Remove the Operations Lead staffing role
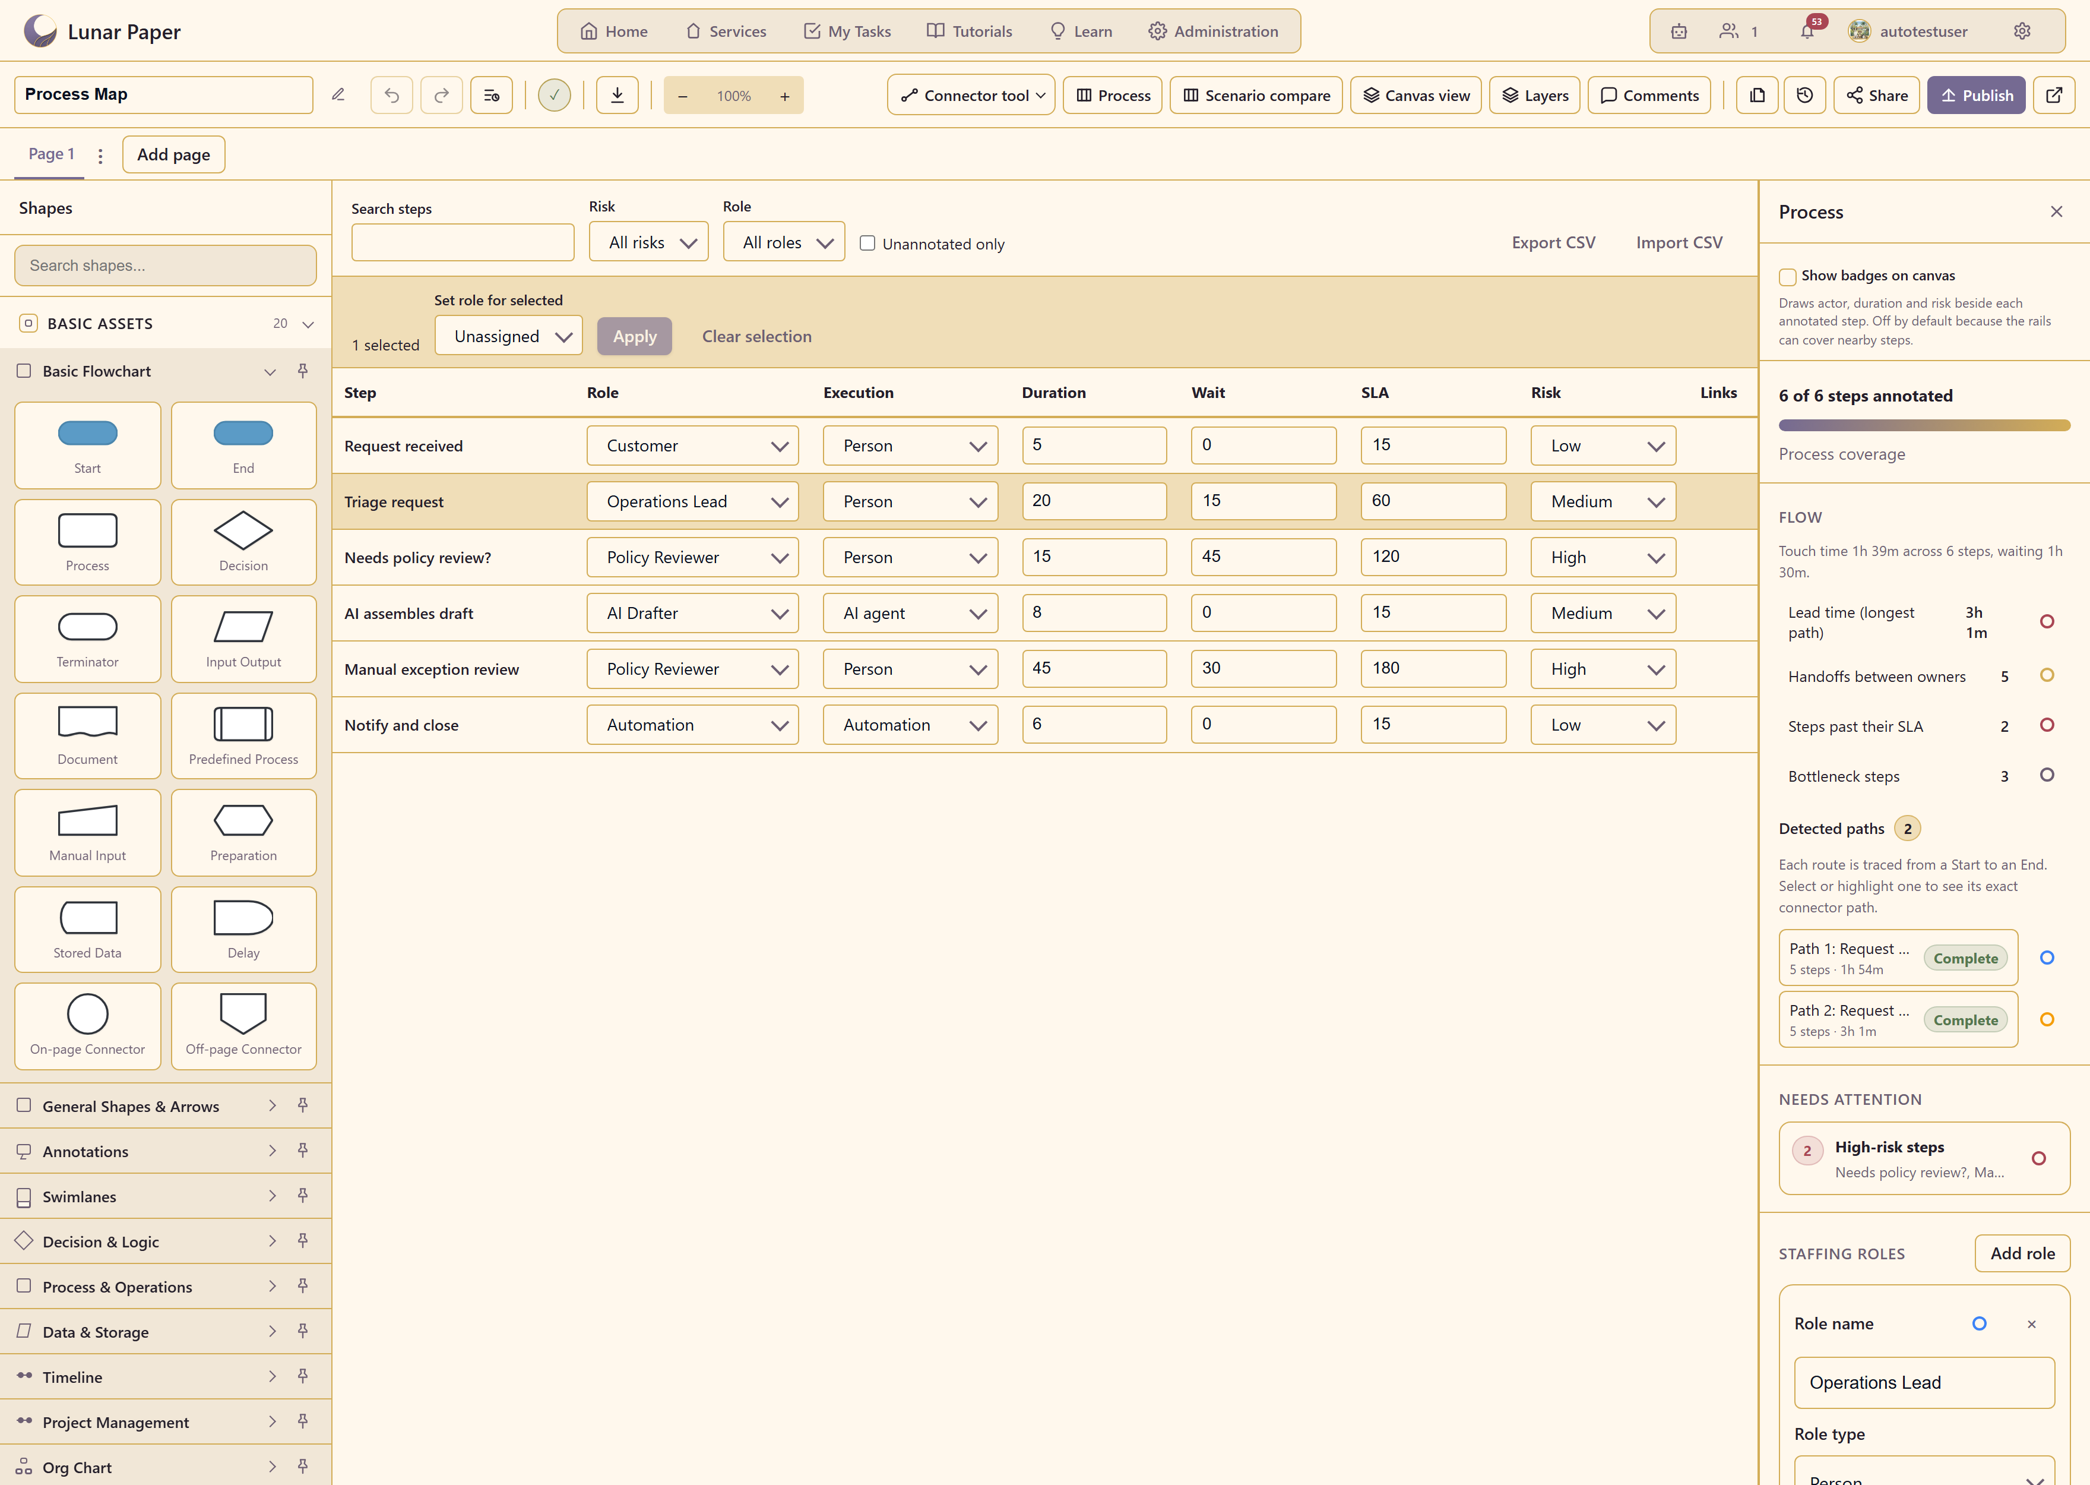 click(x=2031, y=1324)
